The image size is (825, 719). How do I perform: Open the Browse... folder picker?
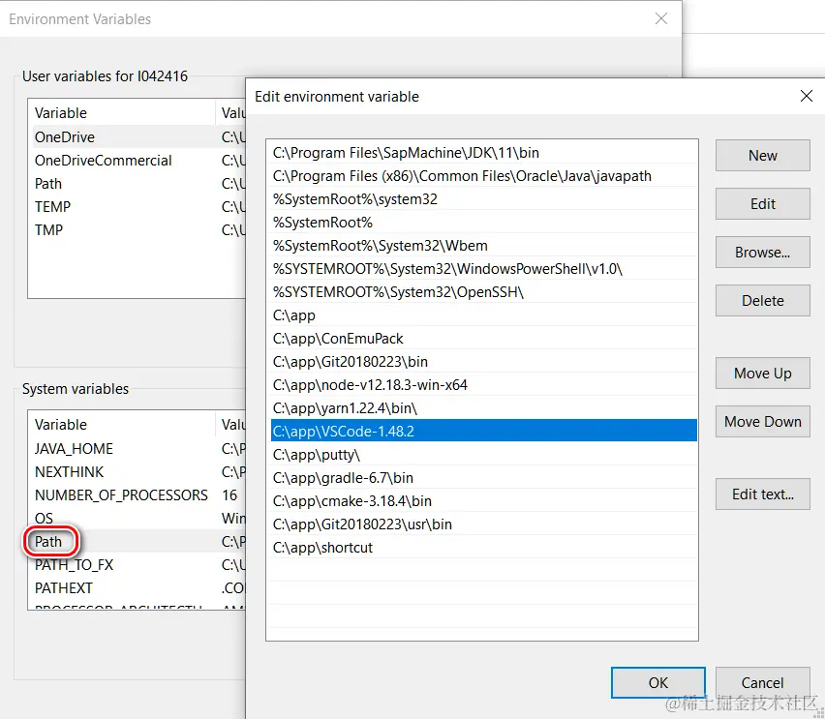click(762, 252)
